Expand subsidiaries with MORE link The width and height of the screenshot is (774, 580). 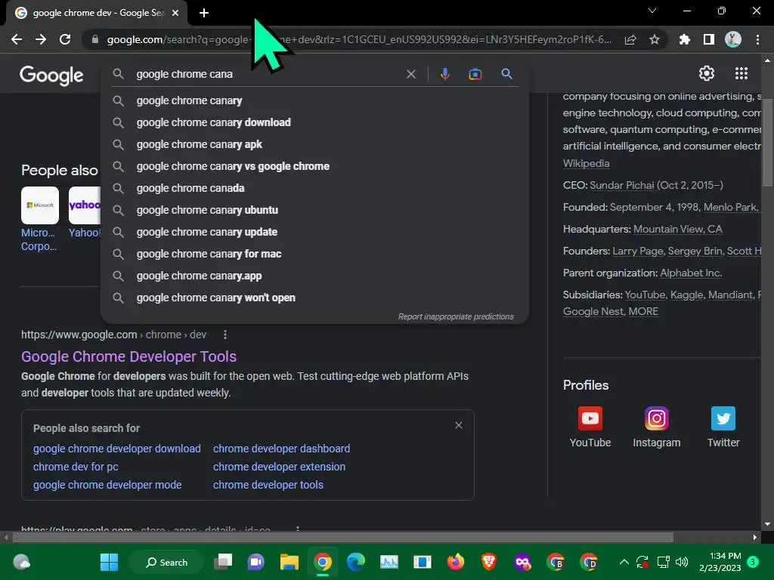tap(643, 312)
